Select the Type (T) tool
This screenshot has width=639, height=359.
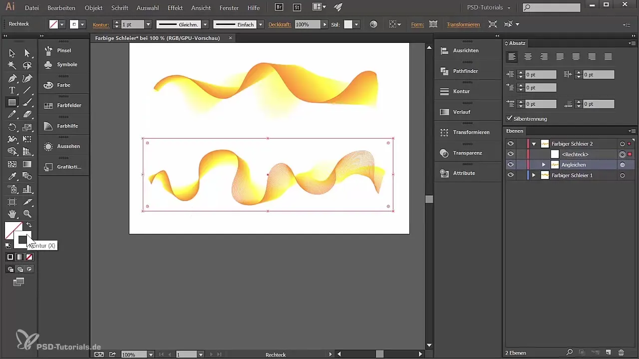point(12,90)
